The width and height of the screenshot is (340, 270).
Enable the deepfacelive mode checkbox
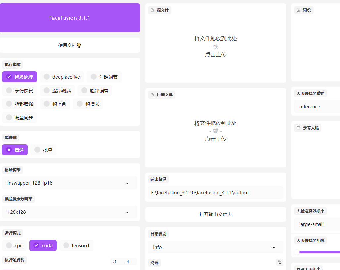tap(62, 77)
